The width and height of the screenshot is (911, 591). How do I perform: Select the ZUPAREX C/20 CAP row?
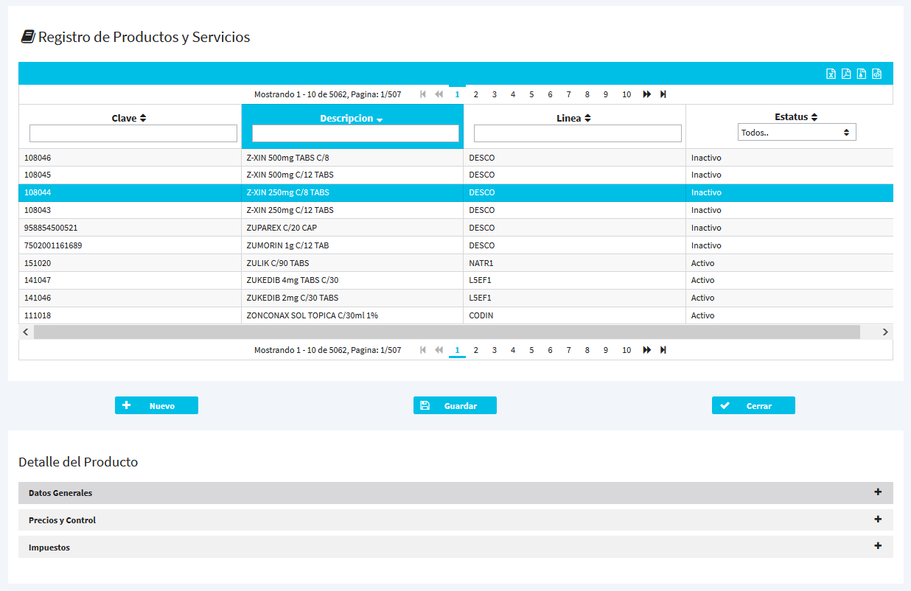click(x=354, y=228)
